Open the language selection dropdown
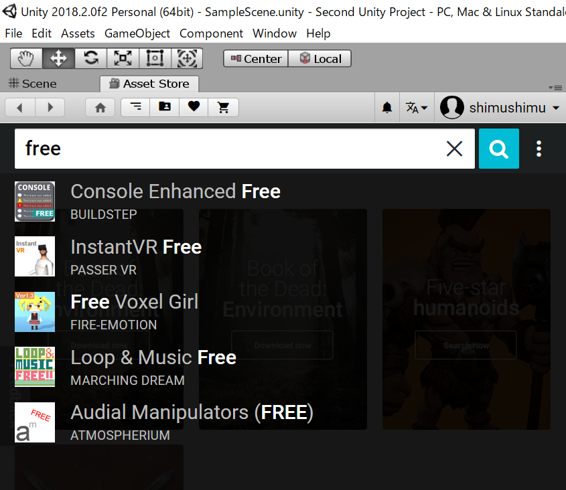 416,108
